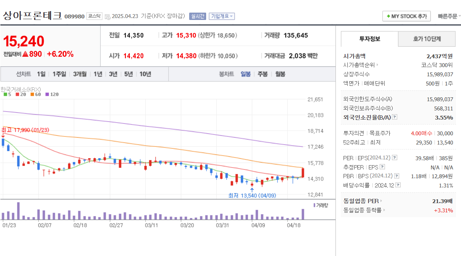Open the 기업개요 dropdown

(x=221, y=15)
